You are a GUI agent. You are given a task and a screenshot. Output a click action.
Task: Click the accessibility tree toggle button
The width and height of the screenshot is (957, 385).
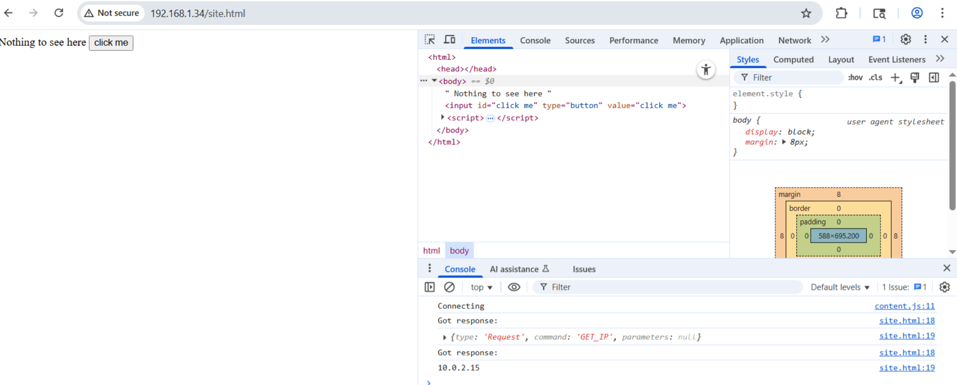706,70
